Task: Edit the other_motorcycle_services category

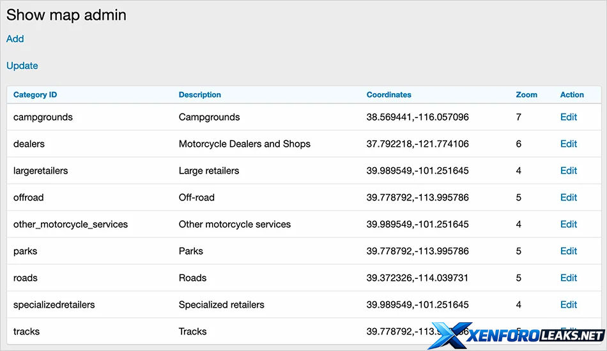Action: [x=568, y=225]
